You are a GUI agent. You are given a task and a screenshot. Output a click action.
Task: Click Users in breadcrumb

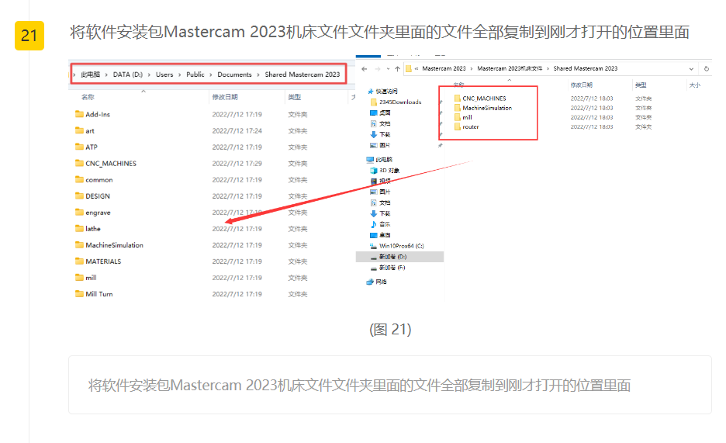coord(164,74)
